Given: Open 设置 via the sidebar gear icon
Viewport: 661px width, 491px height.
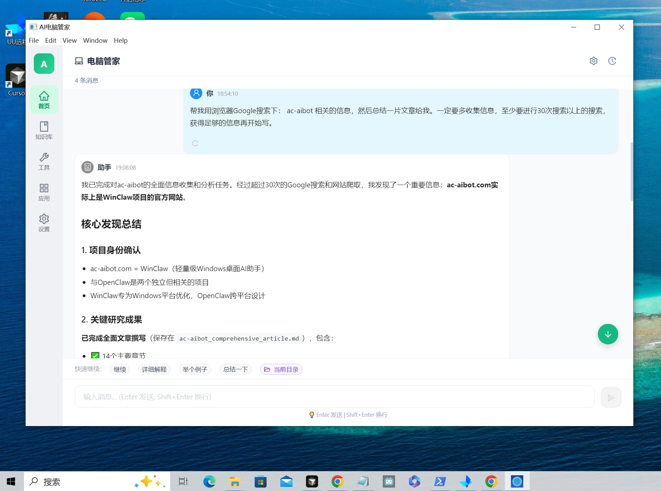Looking at the screenshot, I should pyautogui.click(x=44, y=222).
